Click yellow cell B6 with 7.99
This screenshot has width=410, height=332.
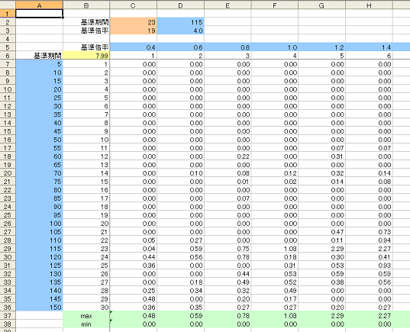(86, 56)
